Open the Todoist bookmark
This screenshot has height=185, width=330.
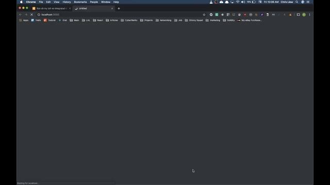(x=49, y=21)
